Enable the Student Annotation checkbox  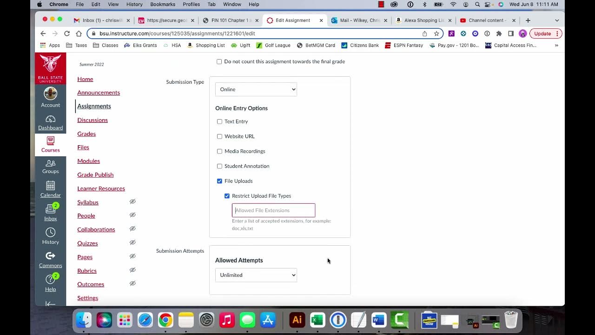click(219, 166)
